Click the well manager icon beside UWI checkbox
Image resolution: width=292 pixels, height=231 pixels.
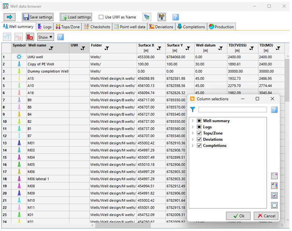coord(147,17)
